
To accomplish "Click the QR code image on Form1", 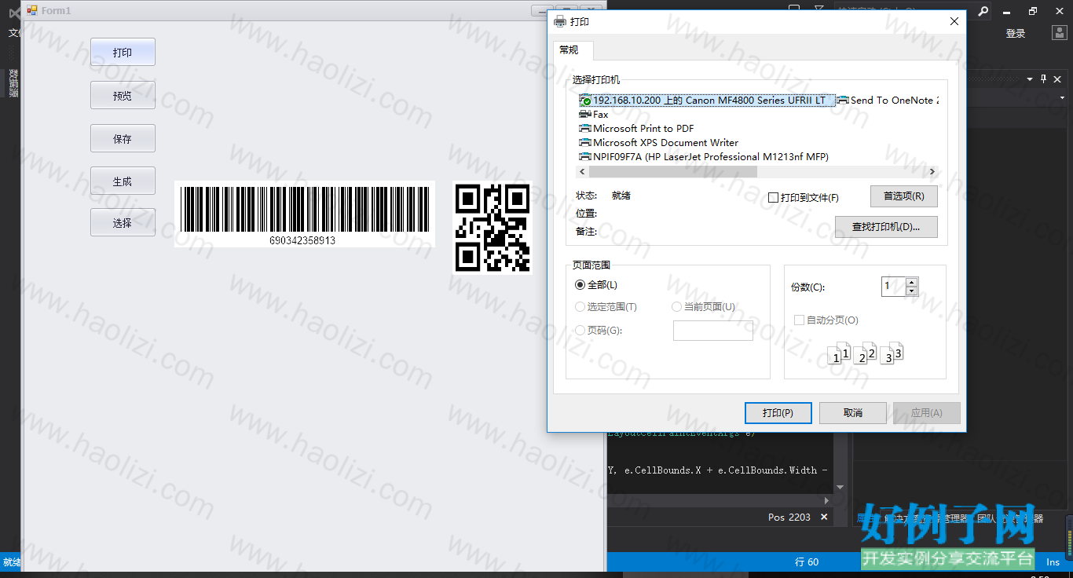I will pos(493,228).
